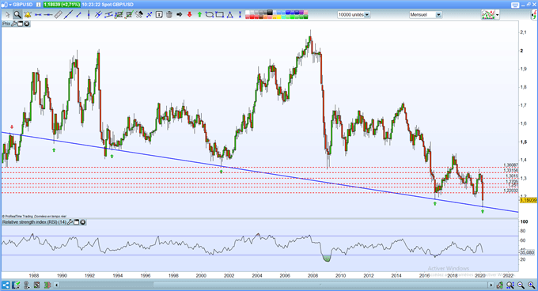
Task: Select the cursor pointer tool
Action: (8, 15)
